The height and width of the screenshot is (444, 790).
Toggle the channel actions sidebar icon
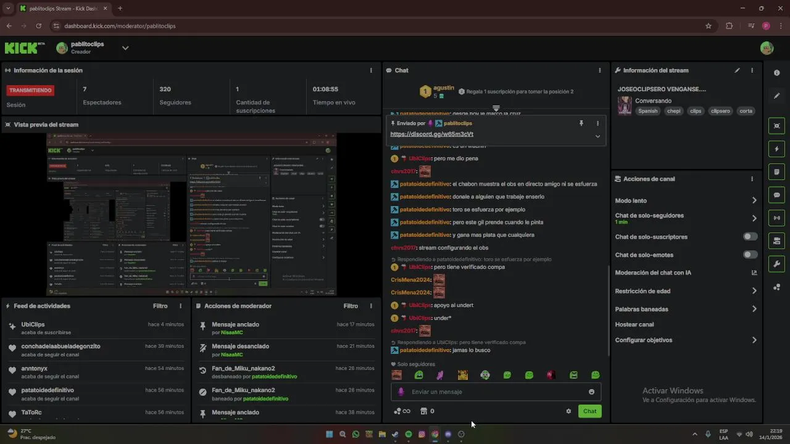click(x=776, y=240)
